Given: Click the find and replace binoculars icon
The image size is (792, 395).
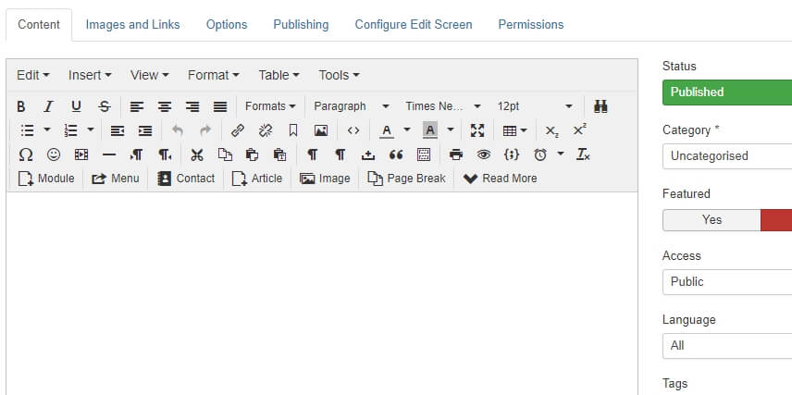Looking at the screenshot, I should (x=600, y=106).
